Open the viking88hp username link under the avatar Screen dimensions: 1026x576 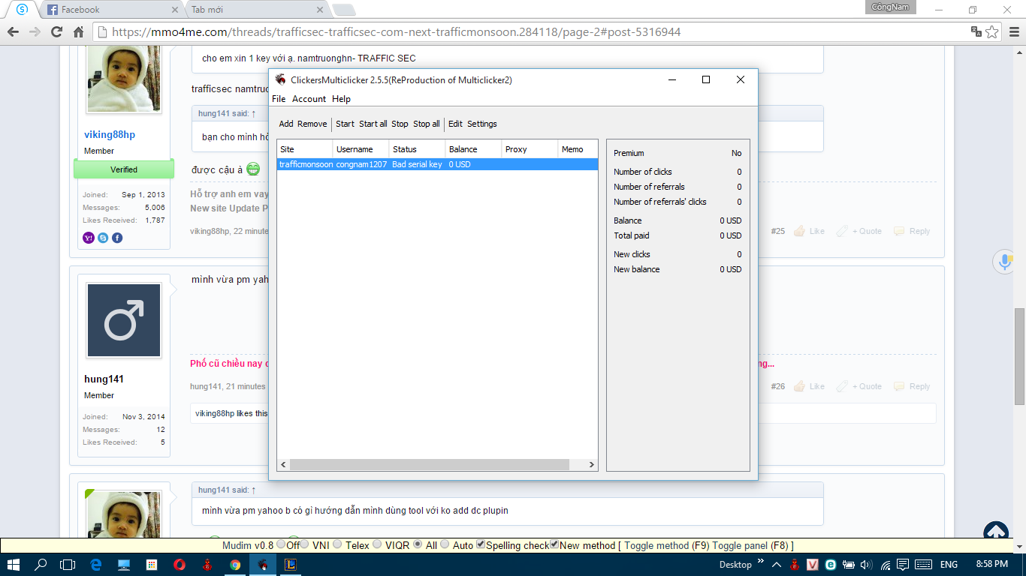click(110, 135)
